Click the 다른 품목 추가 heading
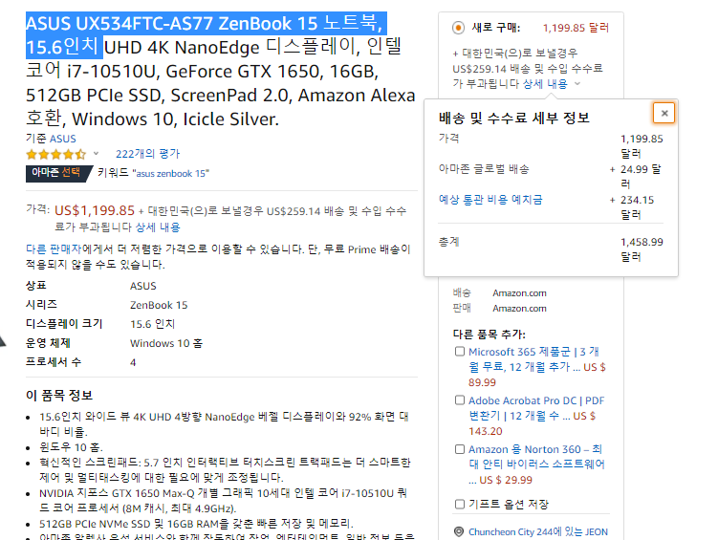 click(x=490, y=335)
